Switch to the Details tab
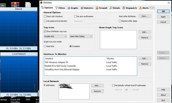Screen dimensions: 172x103 tap(115, 8)
